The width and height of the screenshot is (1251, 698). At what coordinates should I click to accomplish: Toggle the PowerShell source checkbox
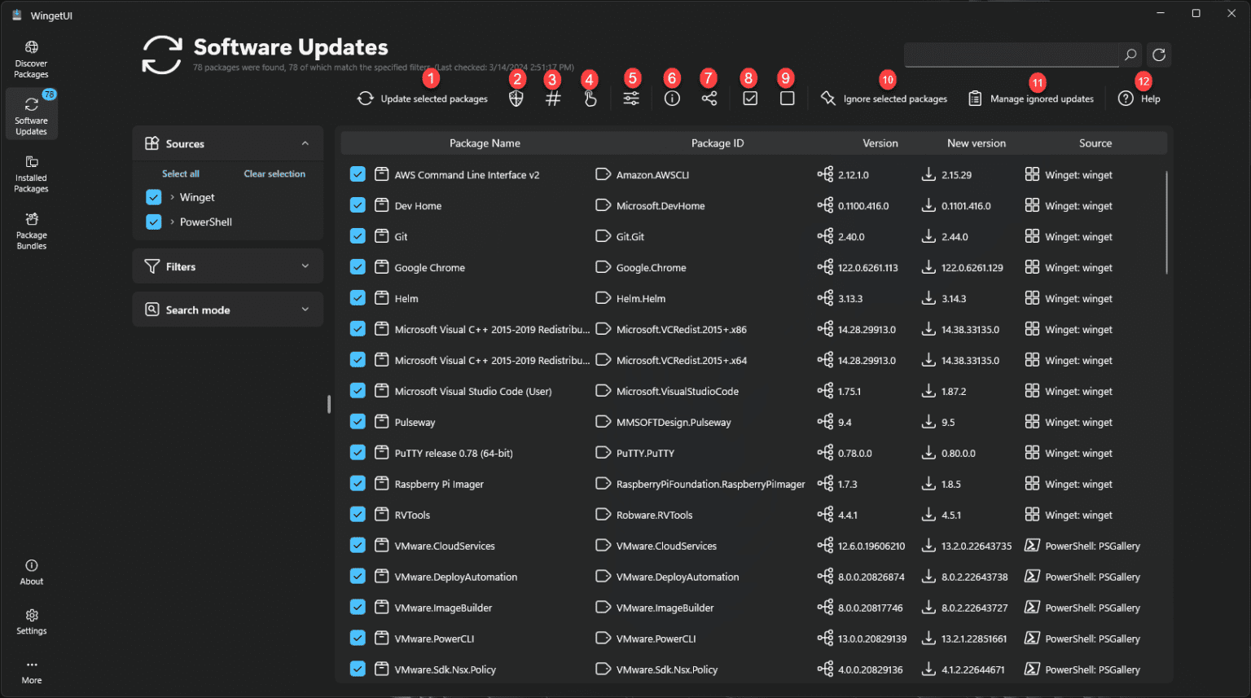(154, 221)
